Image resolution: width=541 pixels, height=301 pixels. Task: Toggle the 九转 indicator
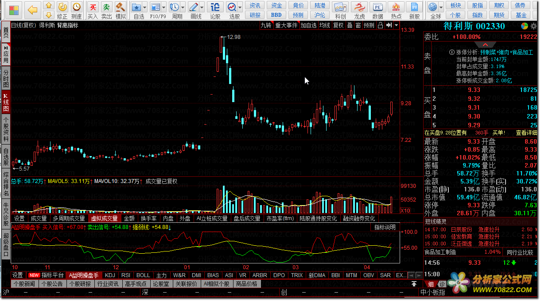(x=266, y=25)
